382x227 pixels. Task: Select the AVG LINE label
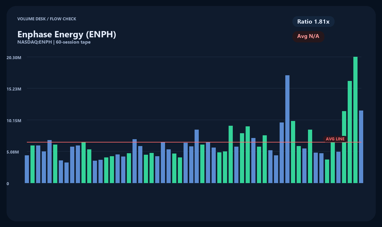(x=335, y=139)
